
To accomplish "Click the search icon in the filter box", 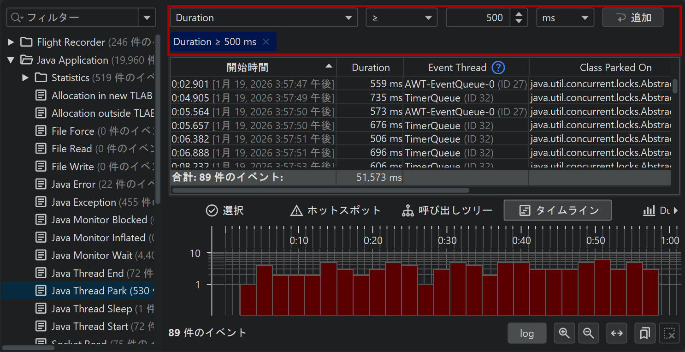I will pyautogui.click(x=17, y=18).
